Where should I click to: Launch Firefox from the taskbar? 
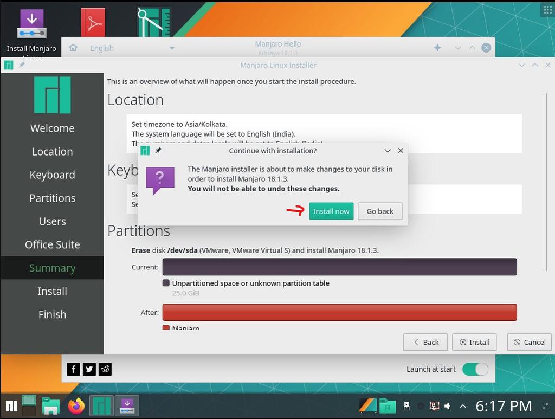point(76,406)
